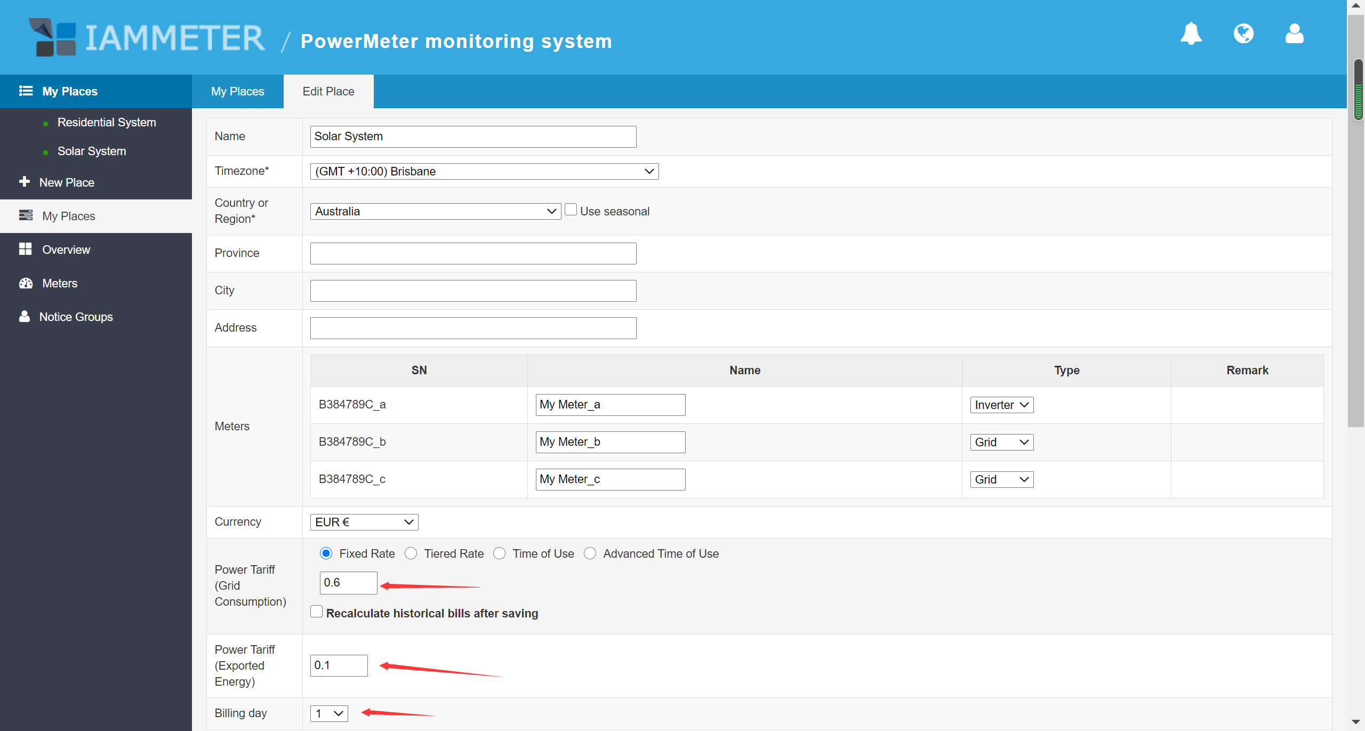Check Recalculate historical bills after saving
This screenshot has width=1365, height=731.
click(x=317, y=612)
